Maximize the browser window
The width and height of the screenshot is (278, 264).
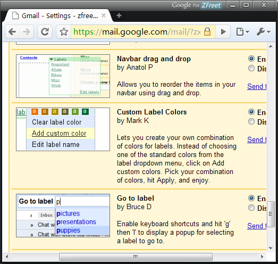pyautogui.click(x=246, y=5)
